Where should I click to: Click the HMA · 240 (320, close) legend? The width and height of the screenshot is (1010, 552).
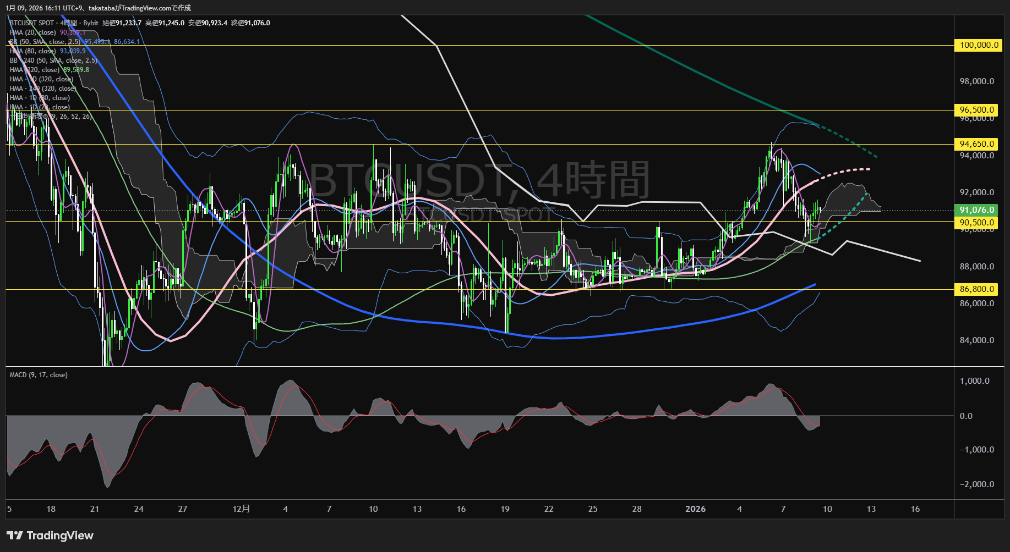tap(42, 89)
